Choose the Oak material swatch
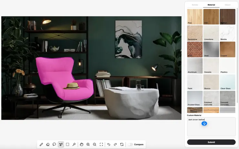Screen dimensions: 239x149 [x=211, y=17]
